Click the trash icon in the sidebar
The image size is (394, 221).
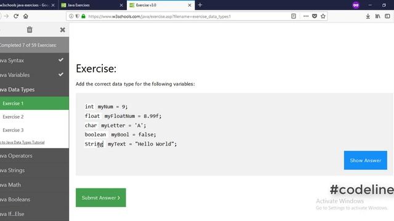point(30,30)
